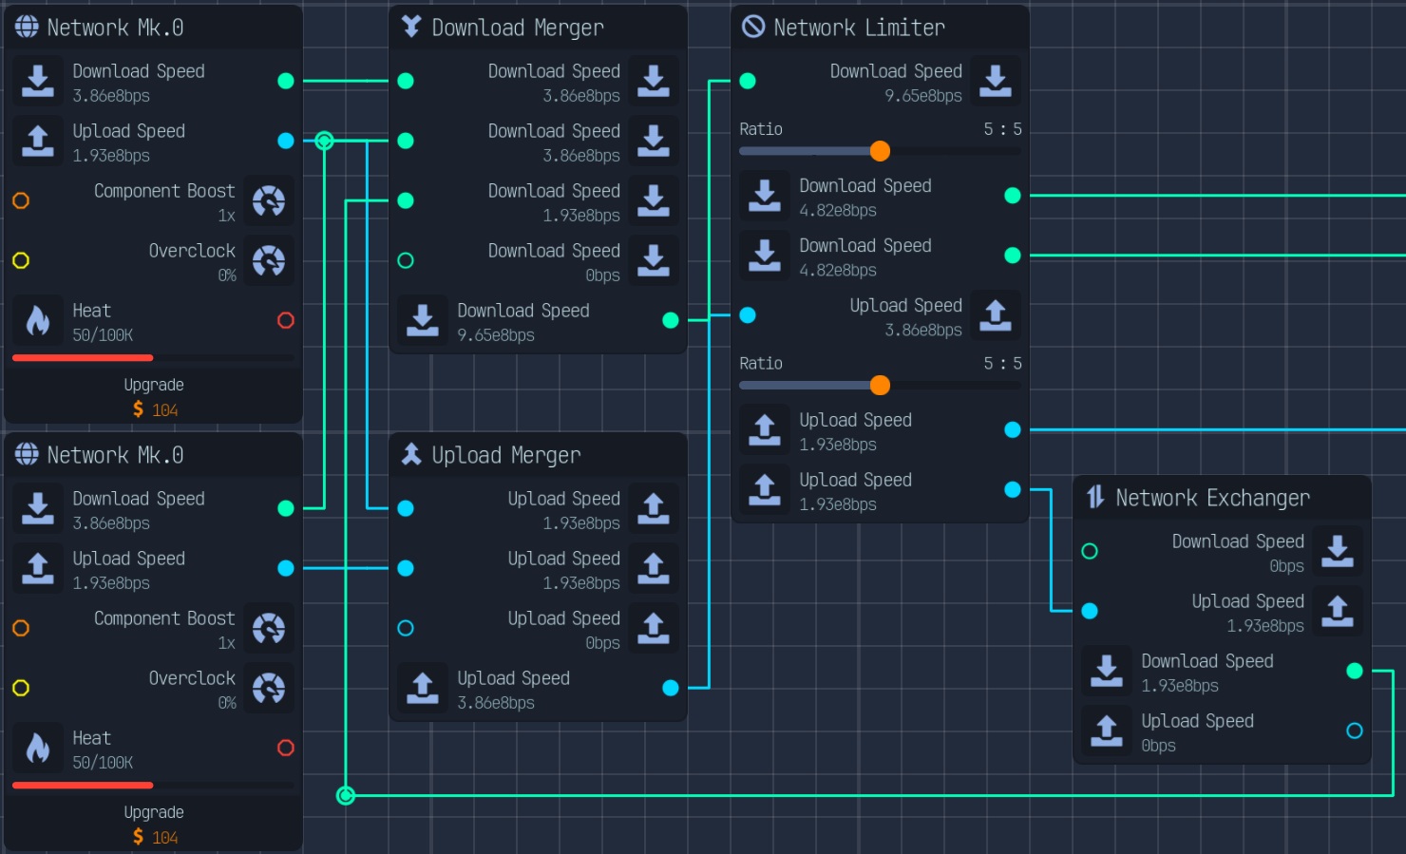The image size is (1406, 854).
Task: Click the Network Exchanger 1.93e8bps Upload Speed input icon
Action: [1338, 611]
